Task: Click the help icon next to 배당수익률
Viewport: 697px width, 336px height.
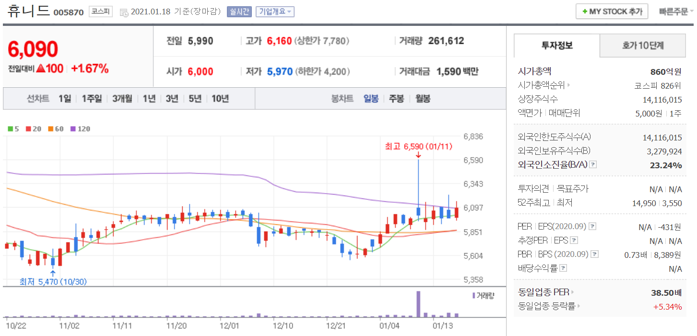Action: click(563, 268)
